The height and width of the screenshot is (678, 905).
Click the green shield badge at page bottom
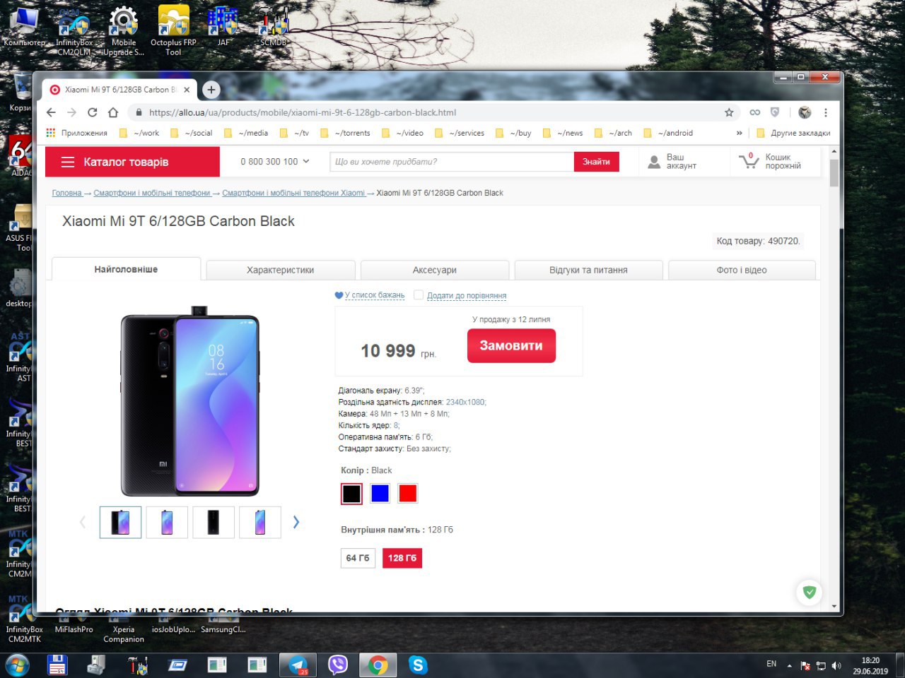[x=810, y=592]
